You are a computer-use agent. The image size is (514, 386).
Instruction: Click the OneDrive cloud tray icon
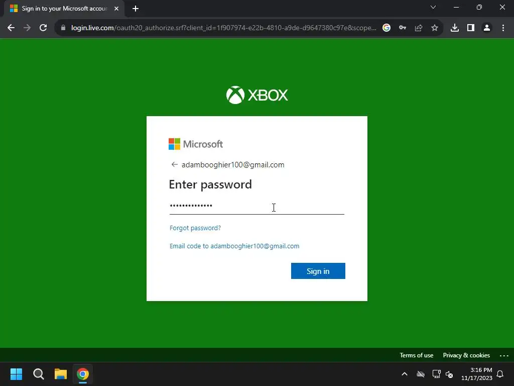(421, 374)
